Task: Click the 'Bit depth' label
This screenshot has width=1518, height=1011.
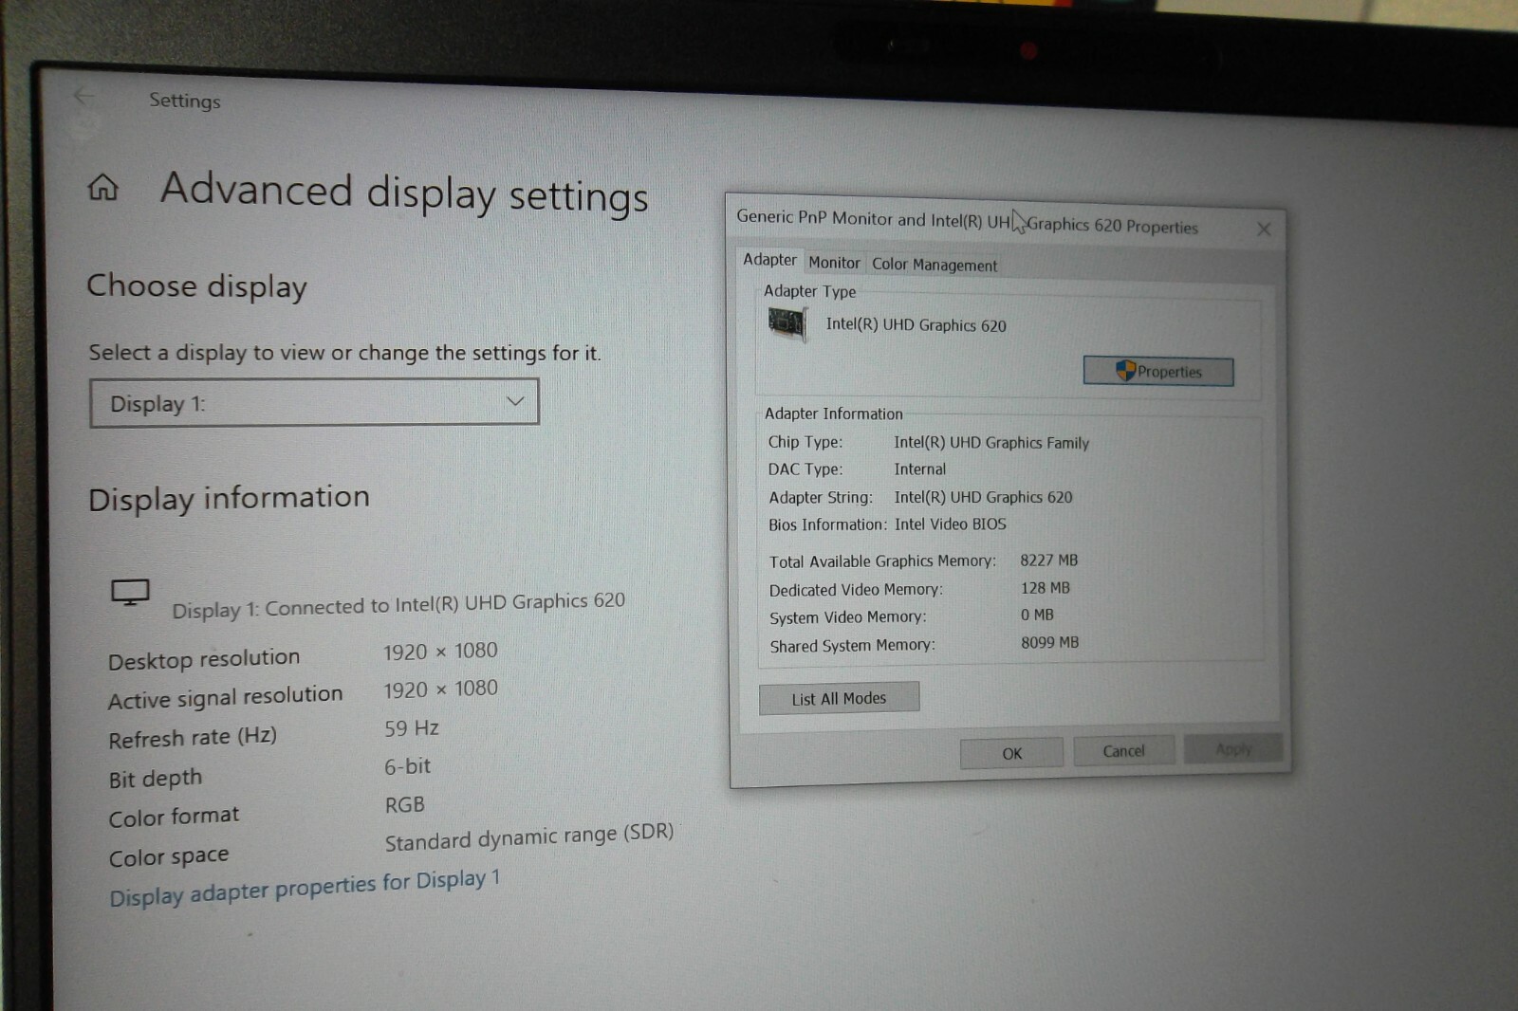Action: pos(156,778)
